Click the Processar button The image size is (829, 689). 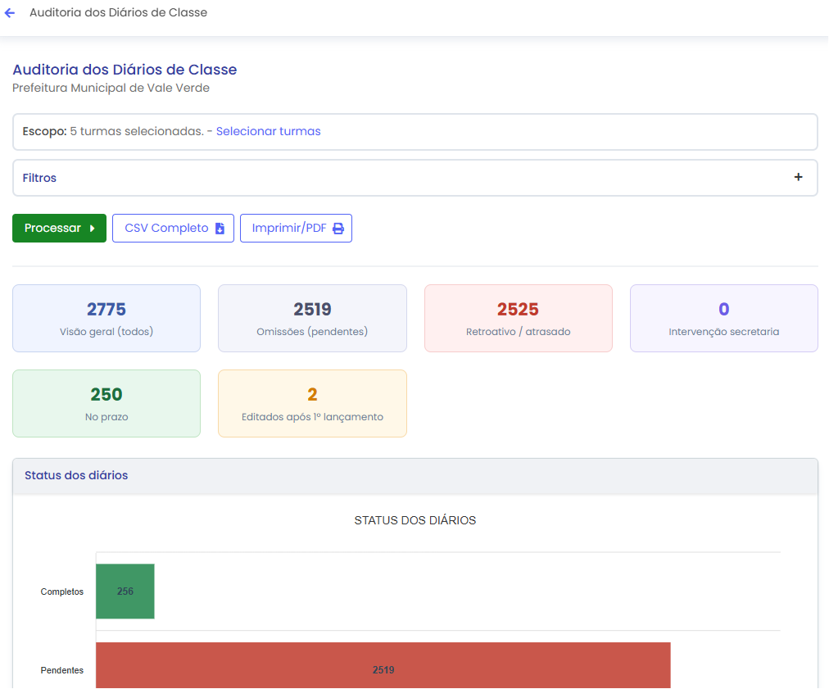click(x=59, y=229)
